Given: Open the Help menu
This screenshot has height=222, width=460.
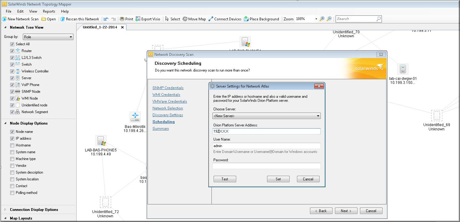Looking at the screenshot, I should click(x=65, y=11).
